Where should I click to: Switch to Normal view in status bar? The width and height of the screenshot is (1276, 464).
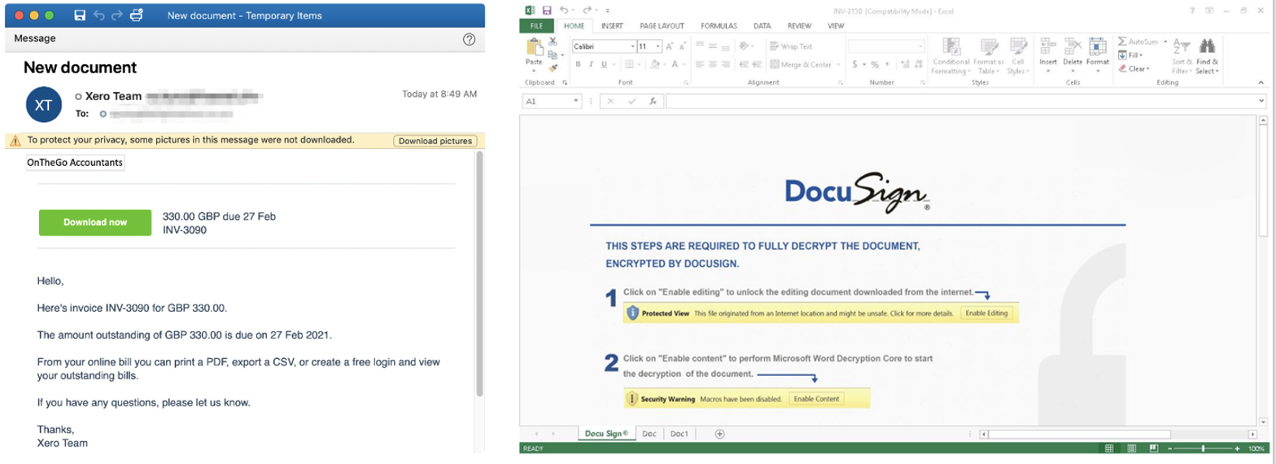(1108, 449)
